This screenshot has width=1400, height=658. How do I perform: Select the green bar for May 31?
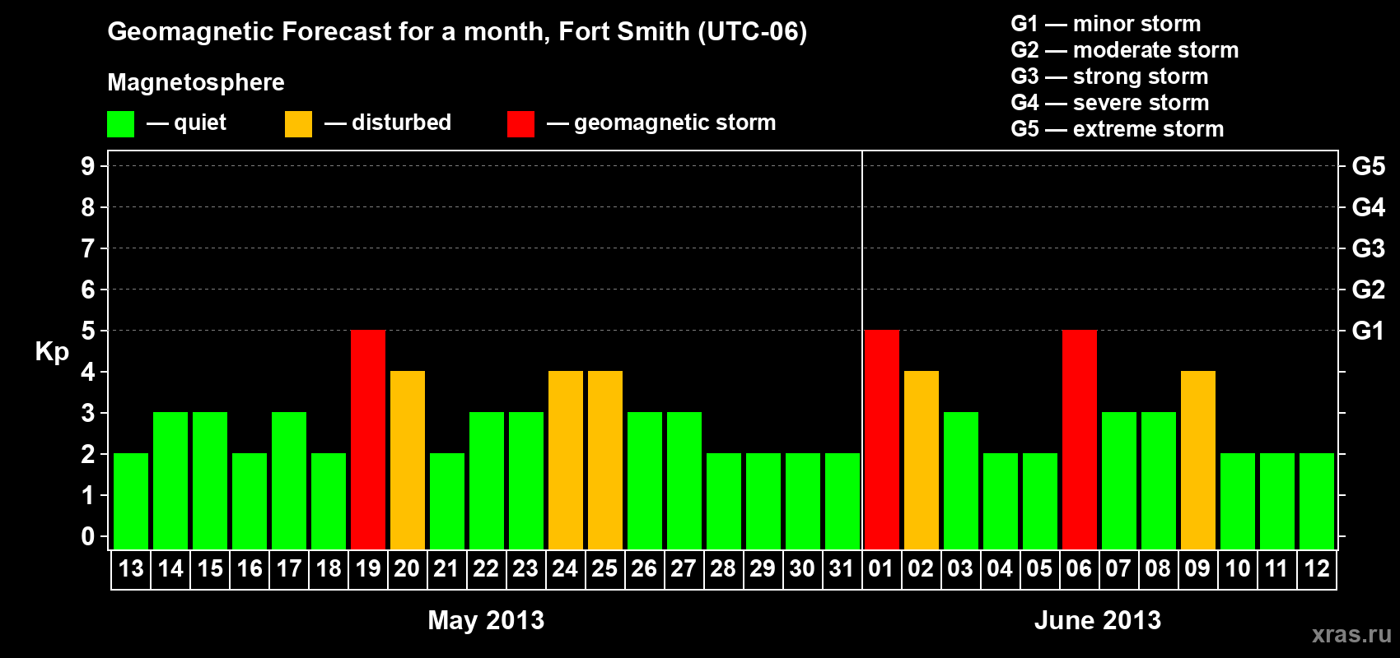click(x=842, y=502)
